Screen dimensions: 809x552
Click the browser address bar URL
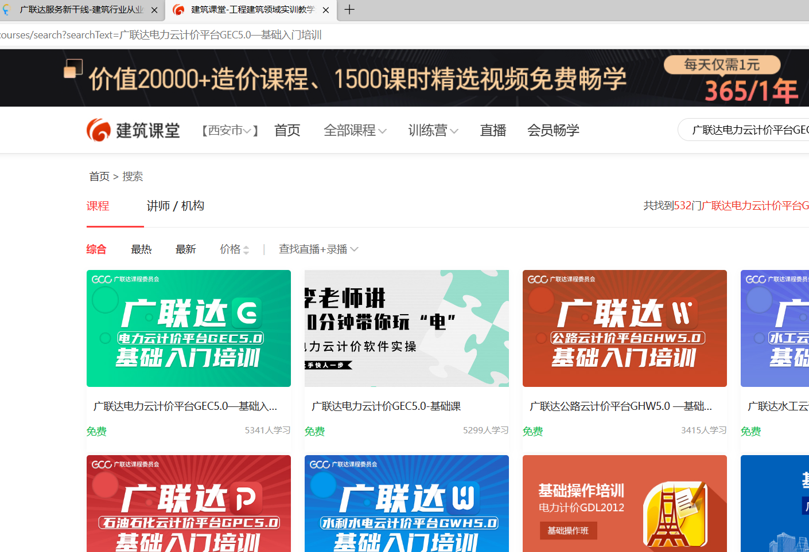point(161,35)
